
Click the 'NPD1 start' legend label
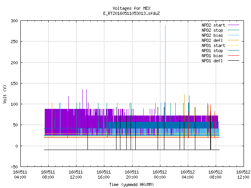213,45
